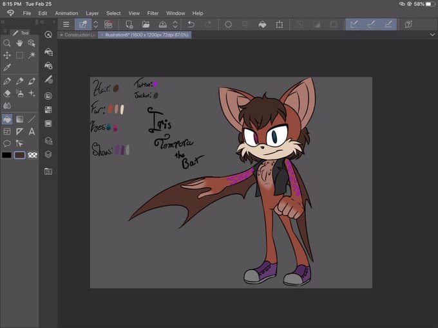Open the File menu
The image size is (438, 328).
[x=27, y=13]
